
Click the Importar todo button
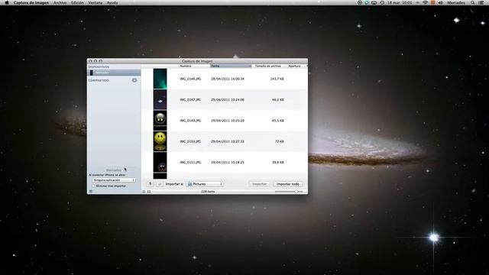click(288, 184)
